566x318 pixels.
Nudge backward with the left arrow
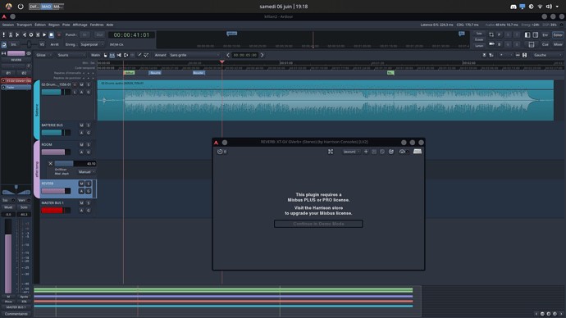coord(228,55)
